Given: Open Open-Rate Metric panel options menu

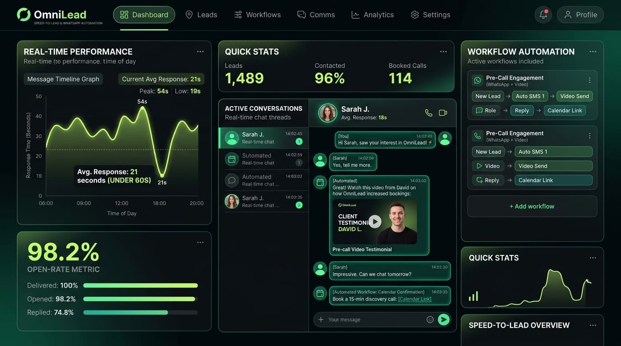Looking at the screenshot, I should pos(200,242).
